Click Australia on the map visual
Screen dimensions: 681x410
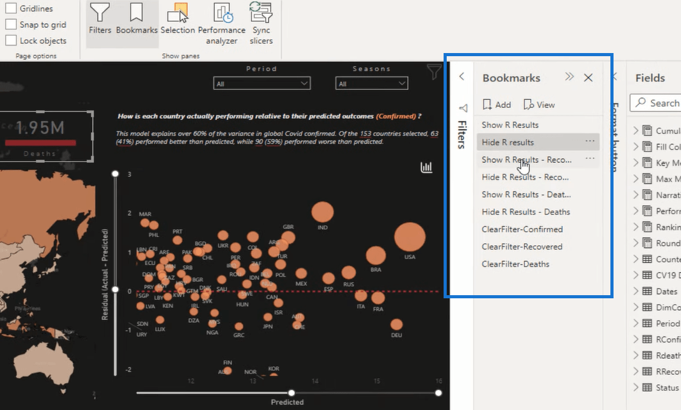click(x=46, y=364)
